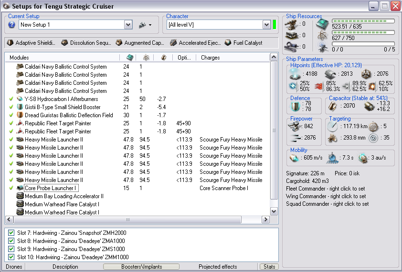402x272 pixels.
Task: Click the horizontal scroll left arrow
Action: (x=9, y=219)
